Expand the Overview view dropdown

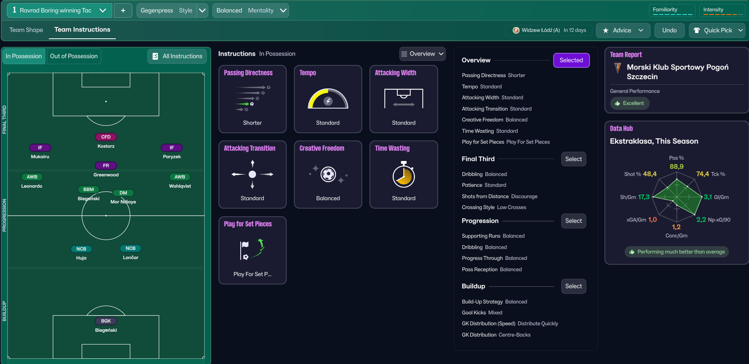pos(422,54)
